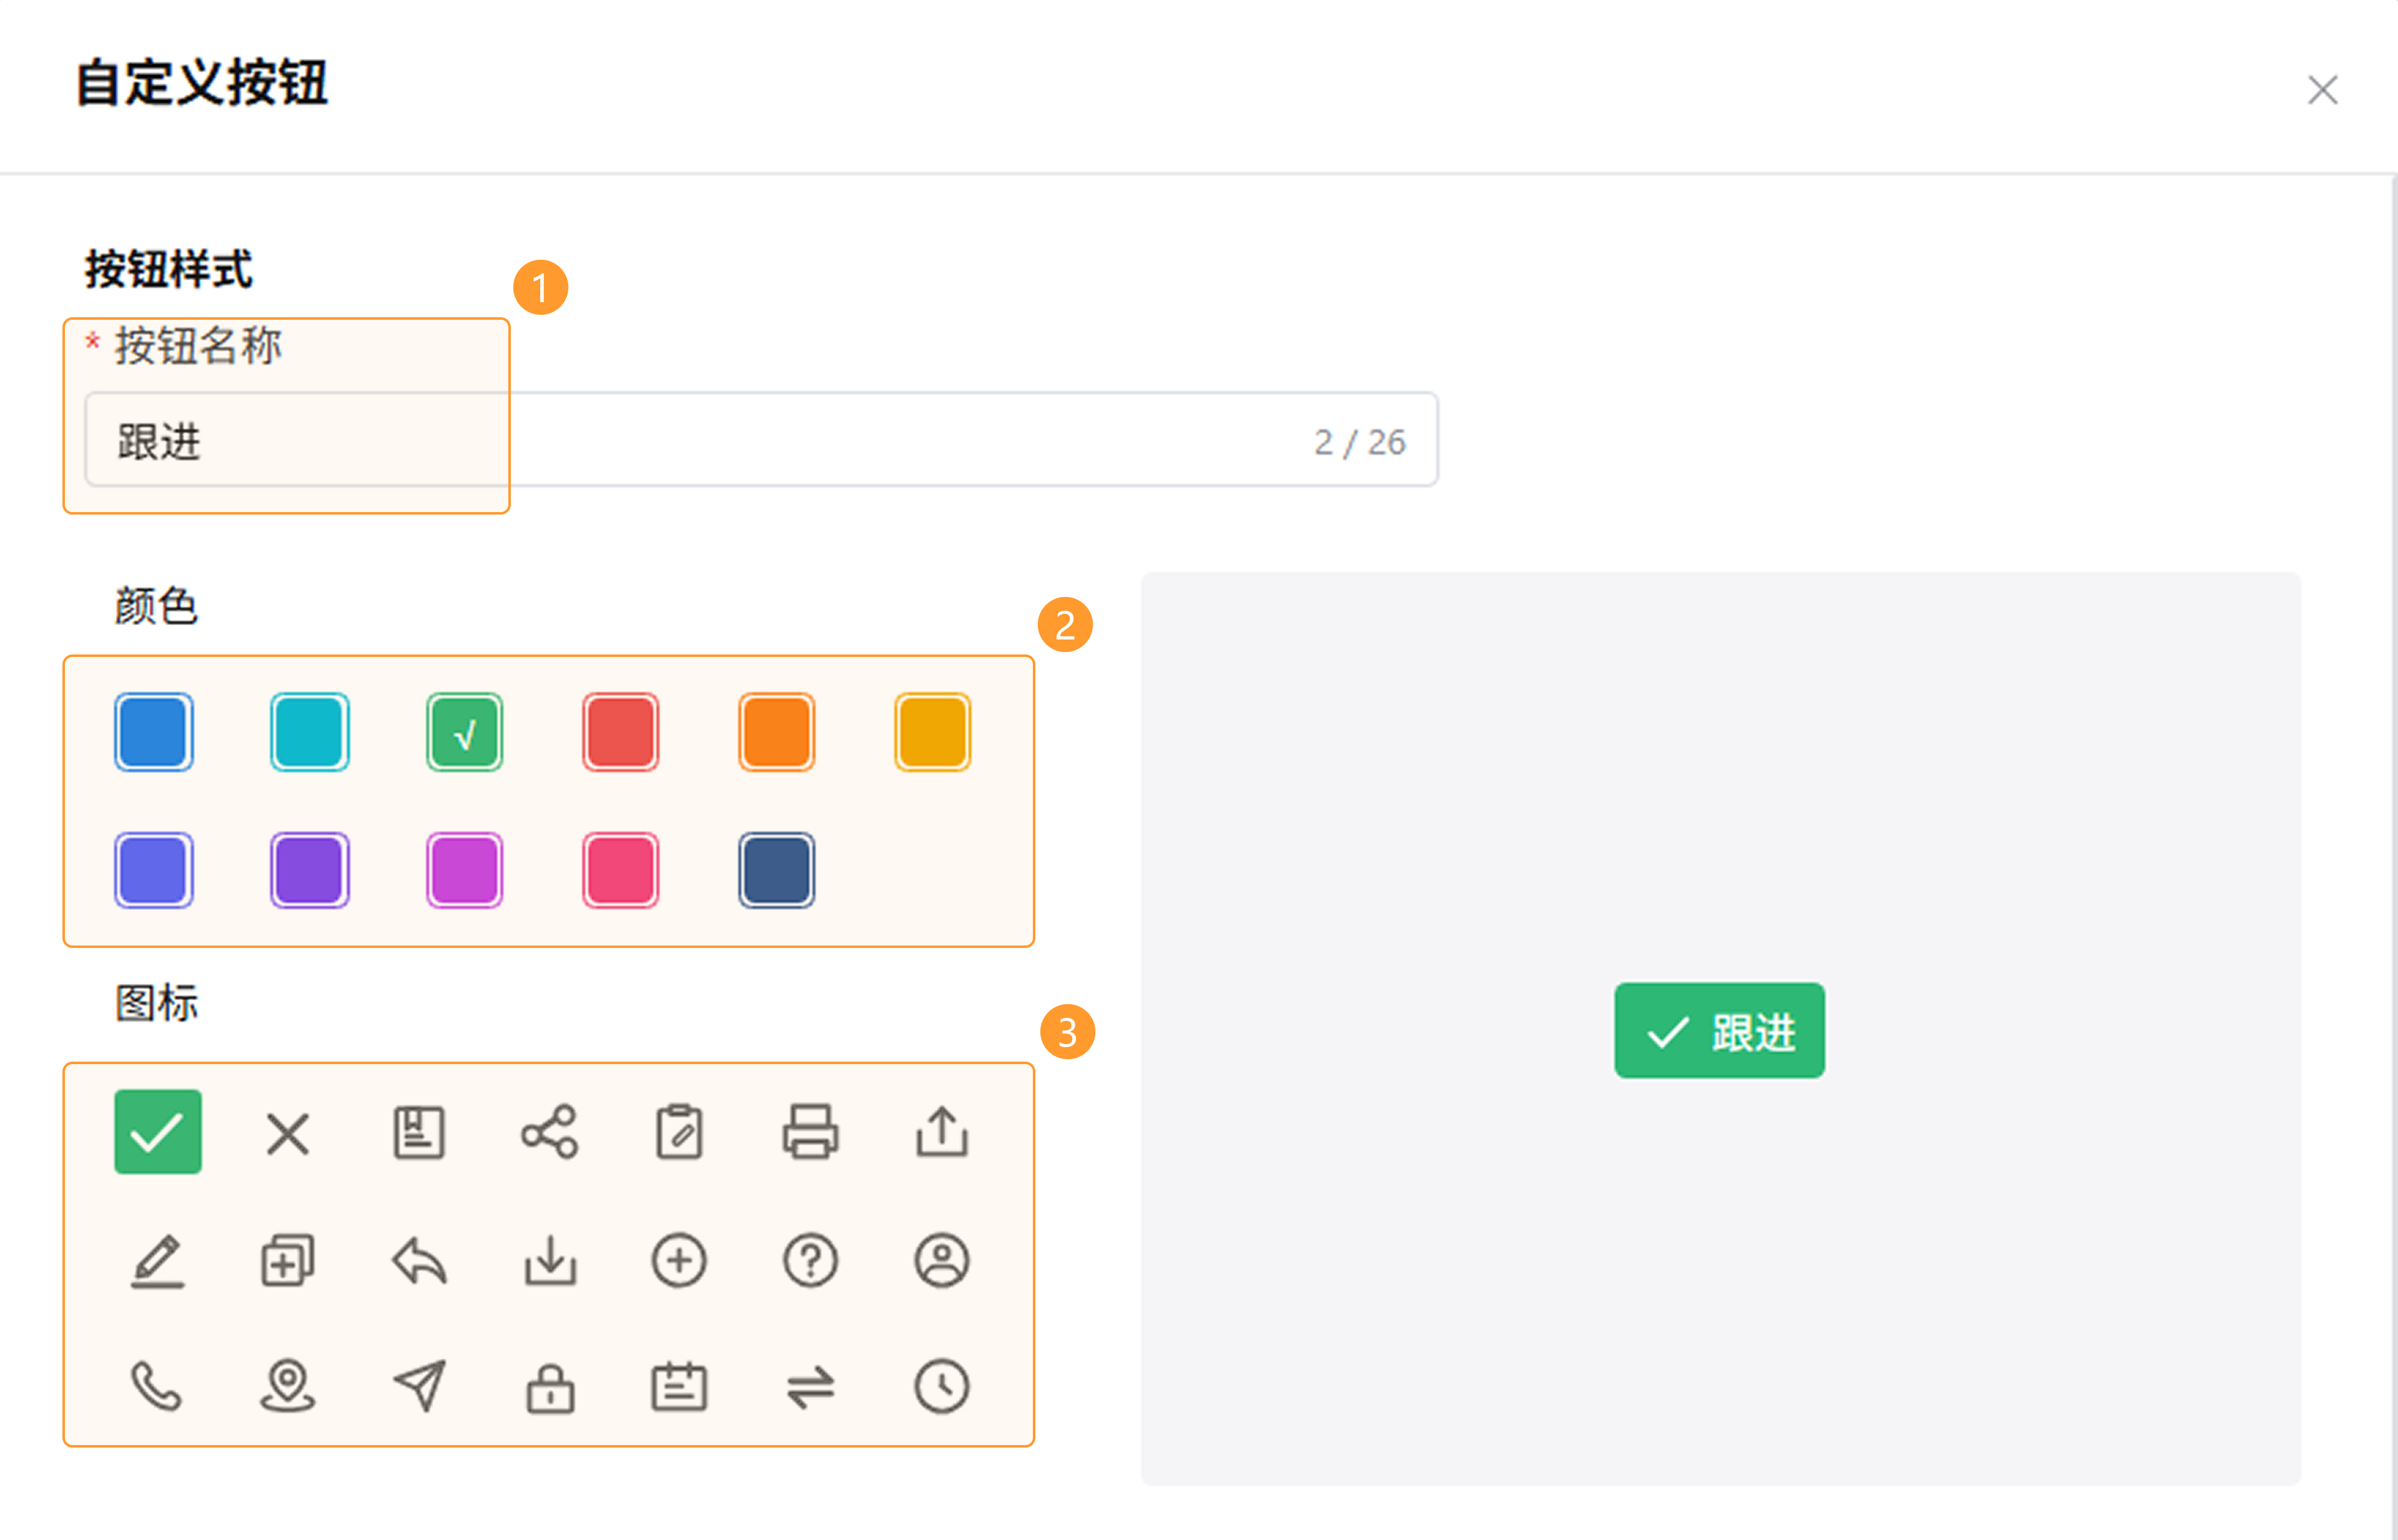The image size is (2398, 1540).
Task: Choose the reply arrow icon
Action: coord(419,1260)
